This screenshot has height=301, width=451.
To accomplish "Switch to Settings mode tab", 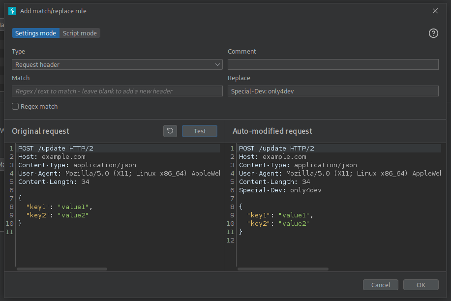I will pyautogui.click(x=35, y=33).
